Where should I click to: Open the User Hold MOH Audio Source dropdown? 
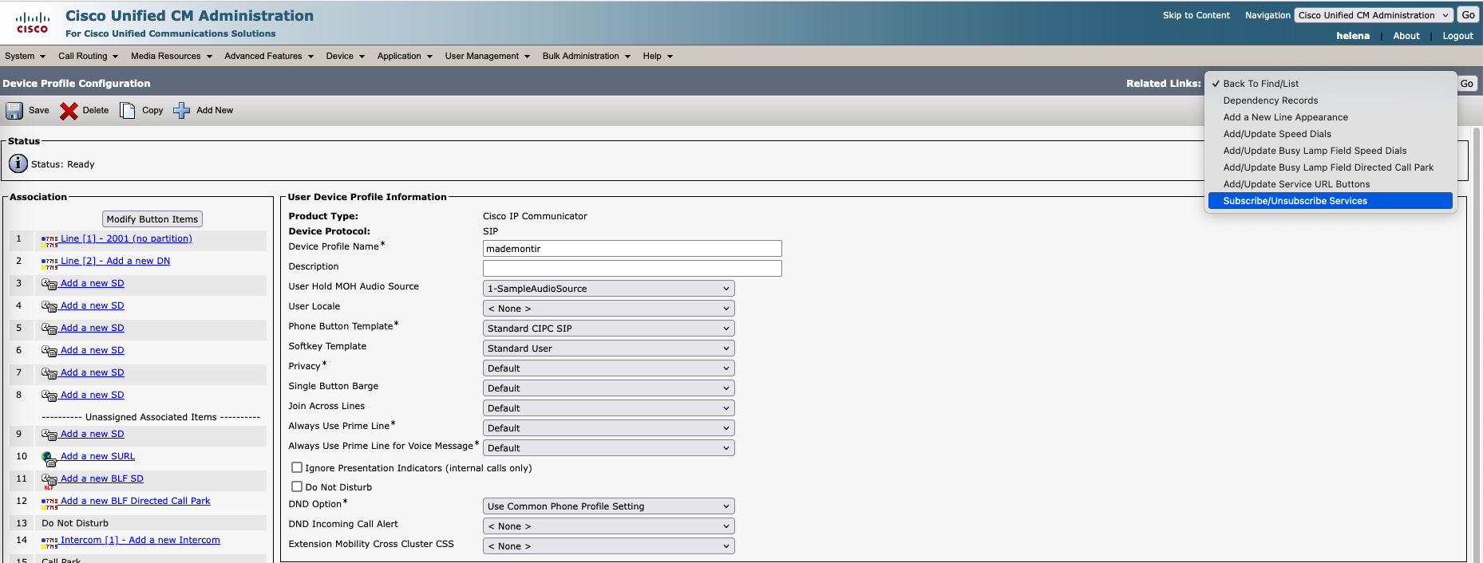(x=608, y=289)
